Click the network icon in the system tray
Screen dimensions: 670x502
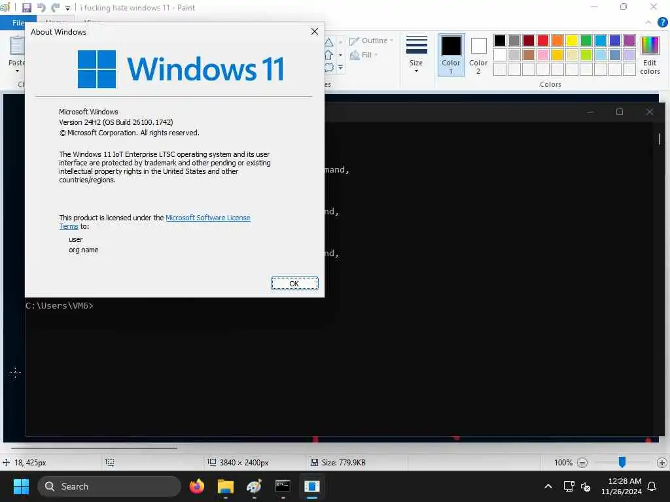pos(569,486)
